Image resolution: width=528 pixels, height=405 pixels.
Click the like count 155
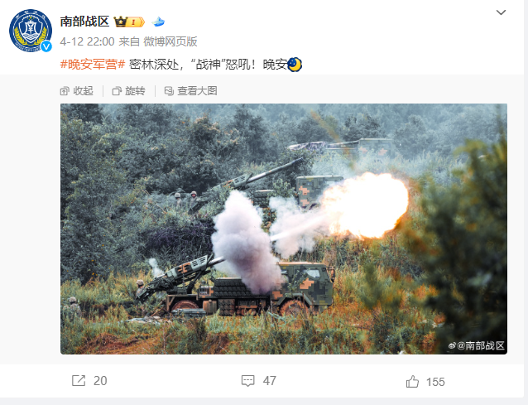click(x=436, y=382)
